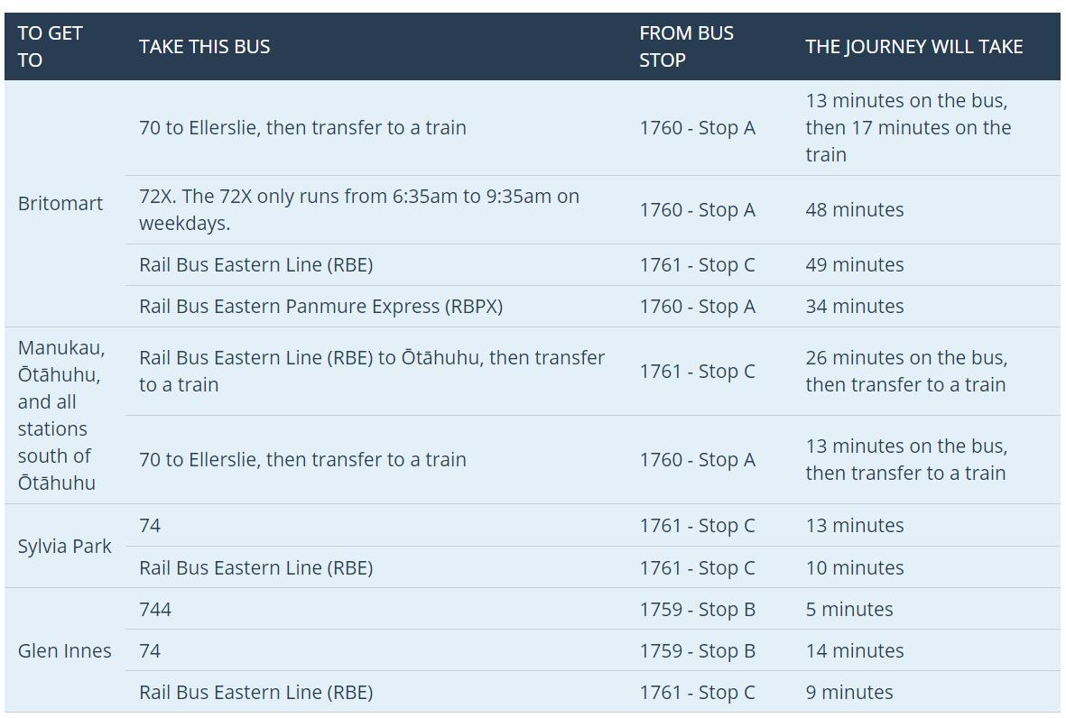Screen dimensions: 1066x718
Task: Click the '34 minutes' journey cell
Action: [x=855, y=307]
